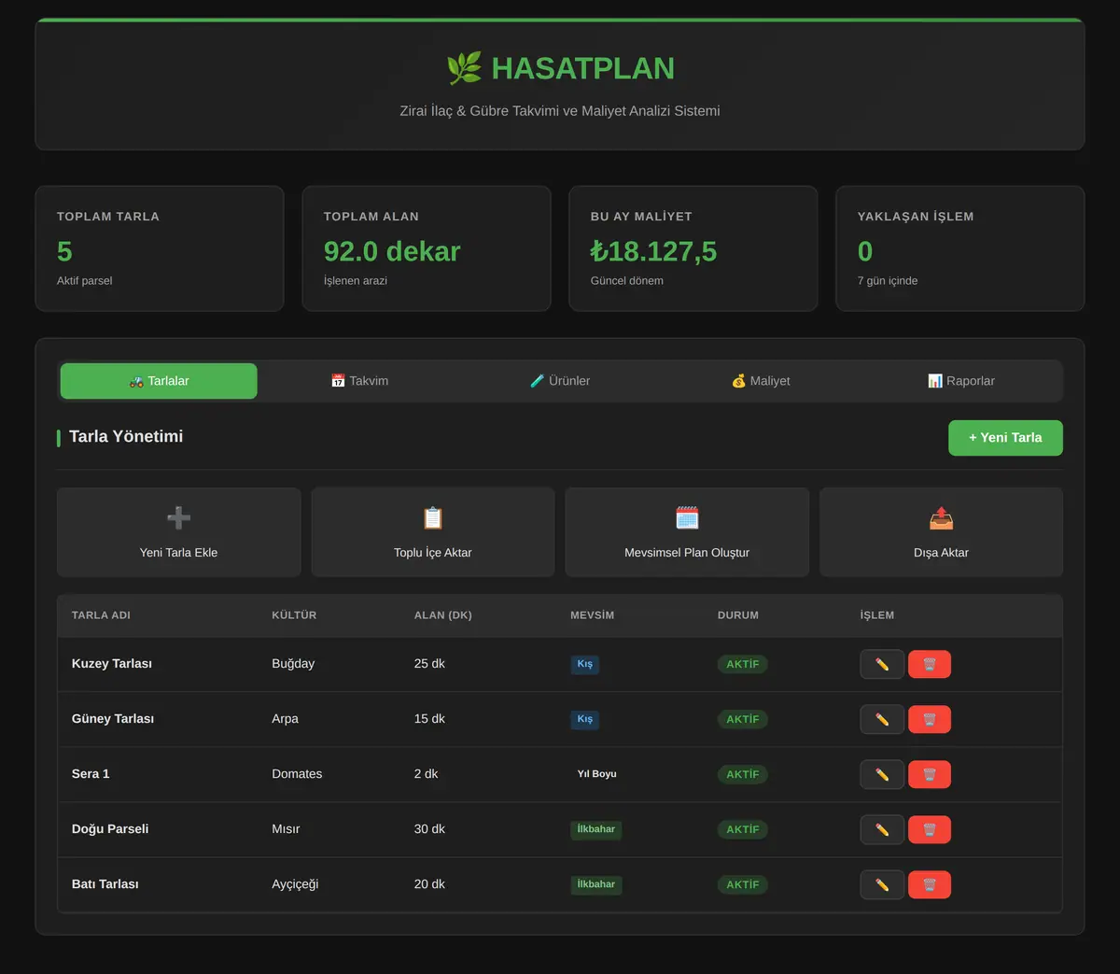Viewport: 1120px width, 974px height.
Task: Select the Doğu Parseli row name
Action: (x=110, y=829)
